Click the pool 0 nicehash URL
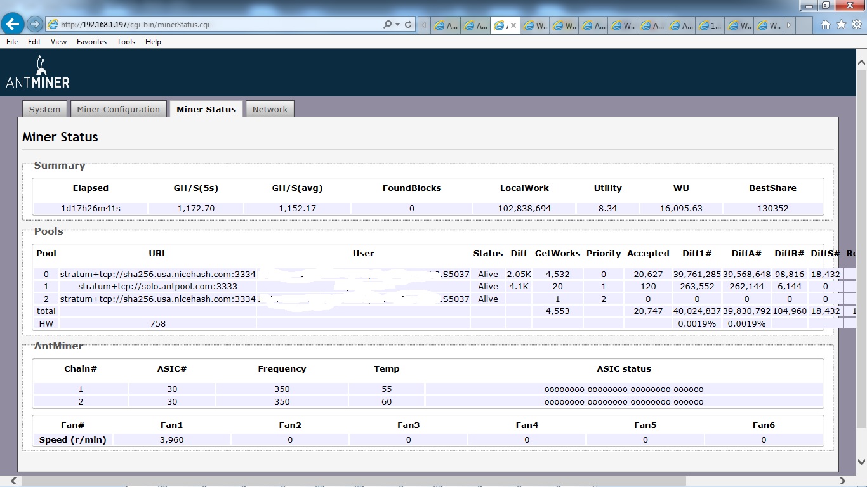Image resolution: width=867 pixels, height=487 pixels. 157,275
